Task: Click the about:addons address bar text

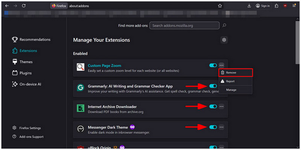Action: [79, 6]
